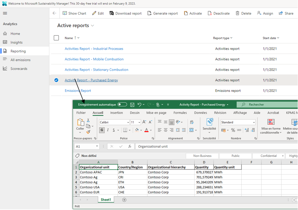Go to All emissions in sidebar
Viewport: 298px width, 210px height.
tap(20, 60)
